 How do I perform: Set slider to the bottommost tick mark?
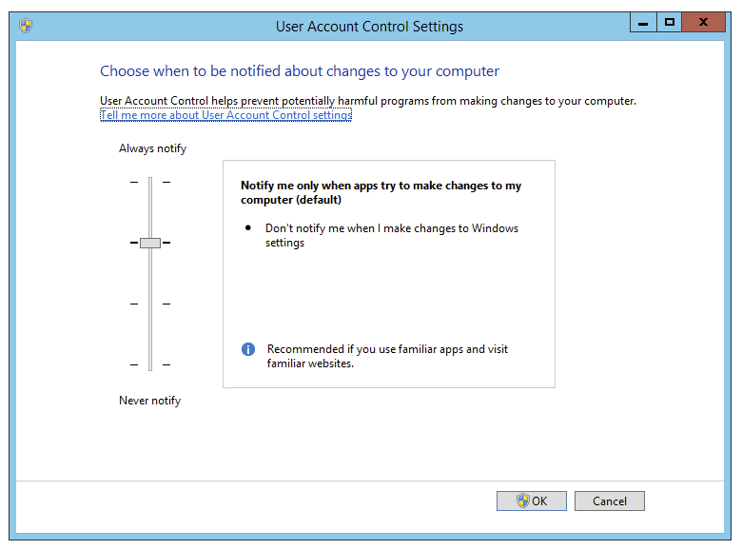tap(150, 364)
